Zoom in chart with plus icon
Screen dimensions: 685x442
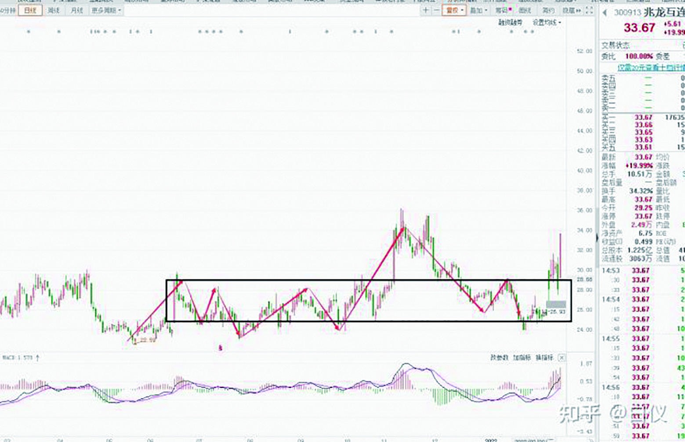(426, 10)
